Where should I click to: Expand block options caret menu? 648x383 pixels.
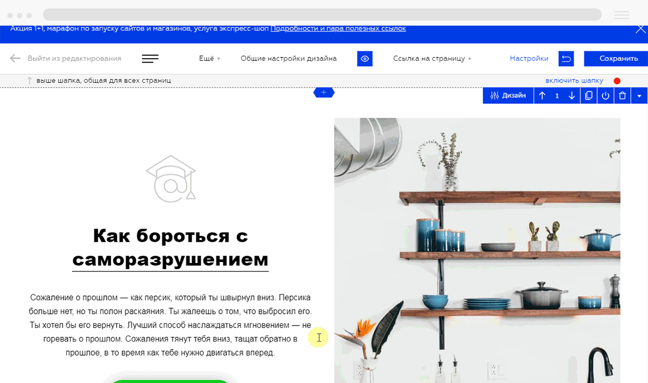pos(639,96)
